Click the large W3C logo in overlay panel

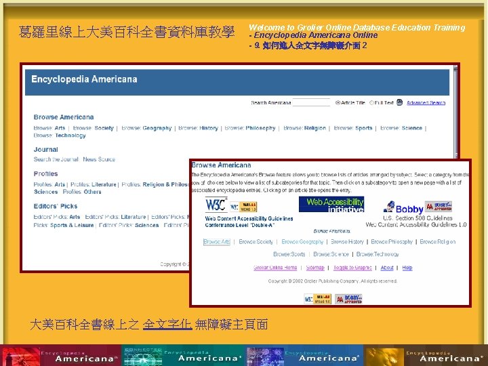216,205
